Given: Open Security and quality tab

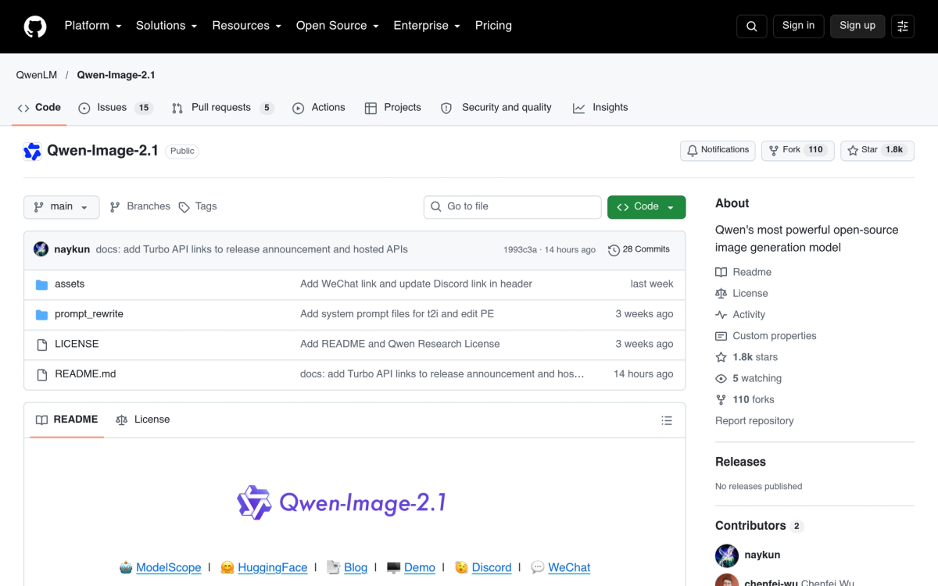Looking at the screenshot, I should pos(496,108).
